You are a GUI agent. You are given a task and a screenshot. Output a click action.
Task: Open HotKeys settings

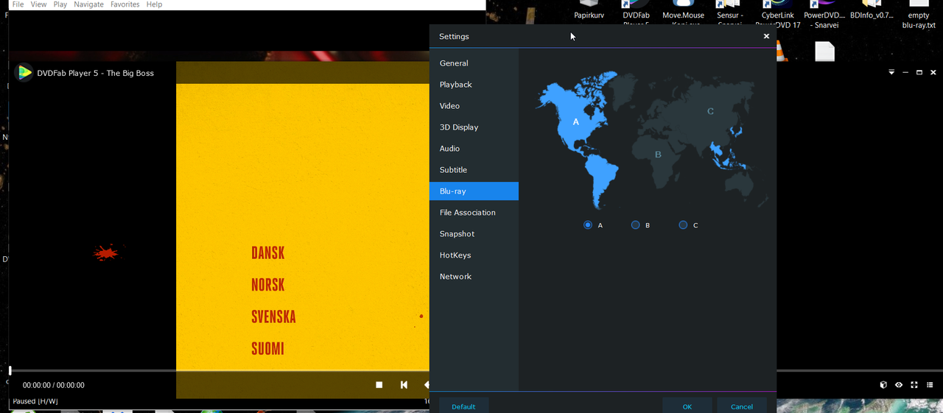(x=474, y=255)
